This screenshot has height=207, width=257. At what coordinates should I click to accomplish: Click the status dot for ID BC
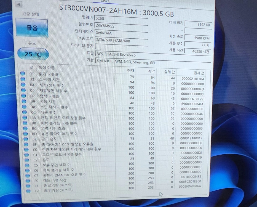(x=25, y=128)
